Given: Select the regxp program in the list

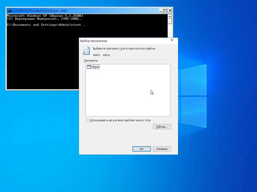Looking at the screenshot, I should click(x=96, y=67).
